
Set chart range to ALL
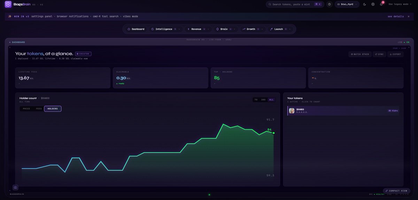tap(271, 100)
